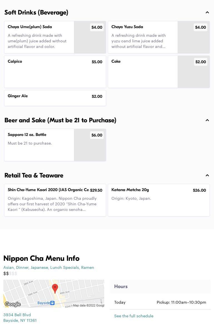
Task: Collapse the Retail Tea & Teaware section
Action: [x=207, y=176]
